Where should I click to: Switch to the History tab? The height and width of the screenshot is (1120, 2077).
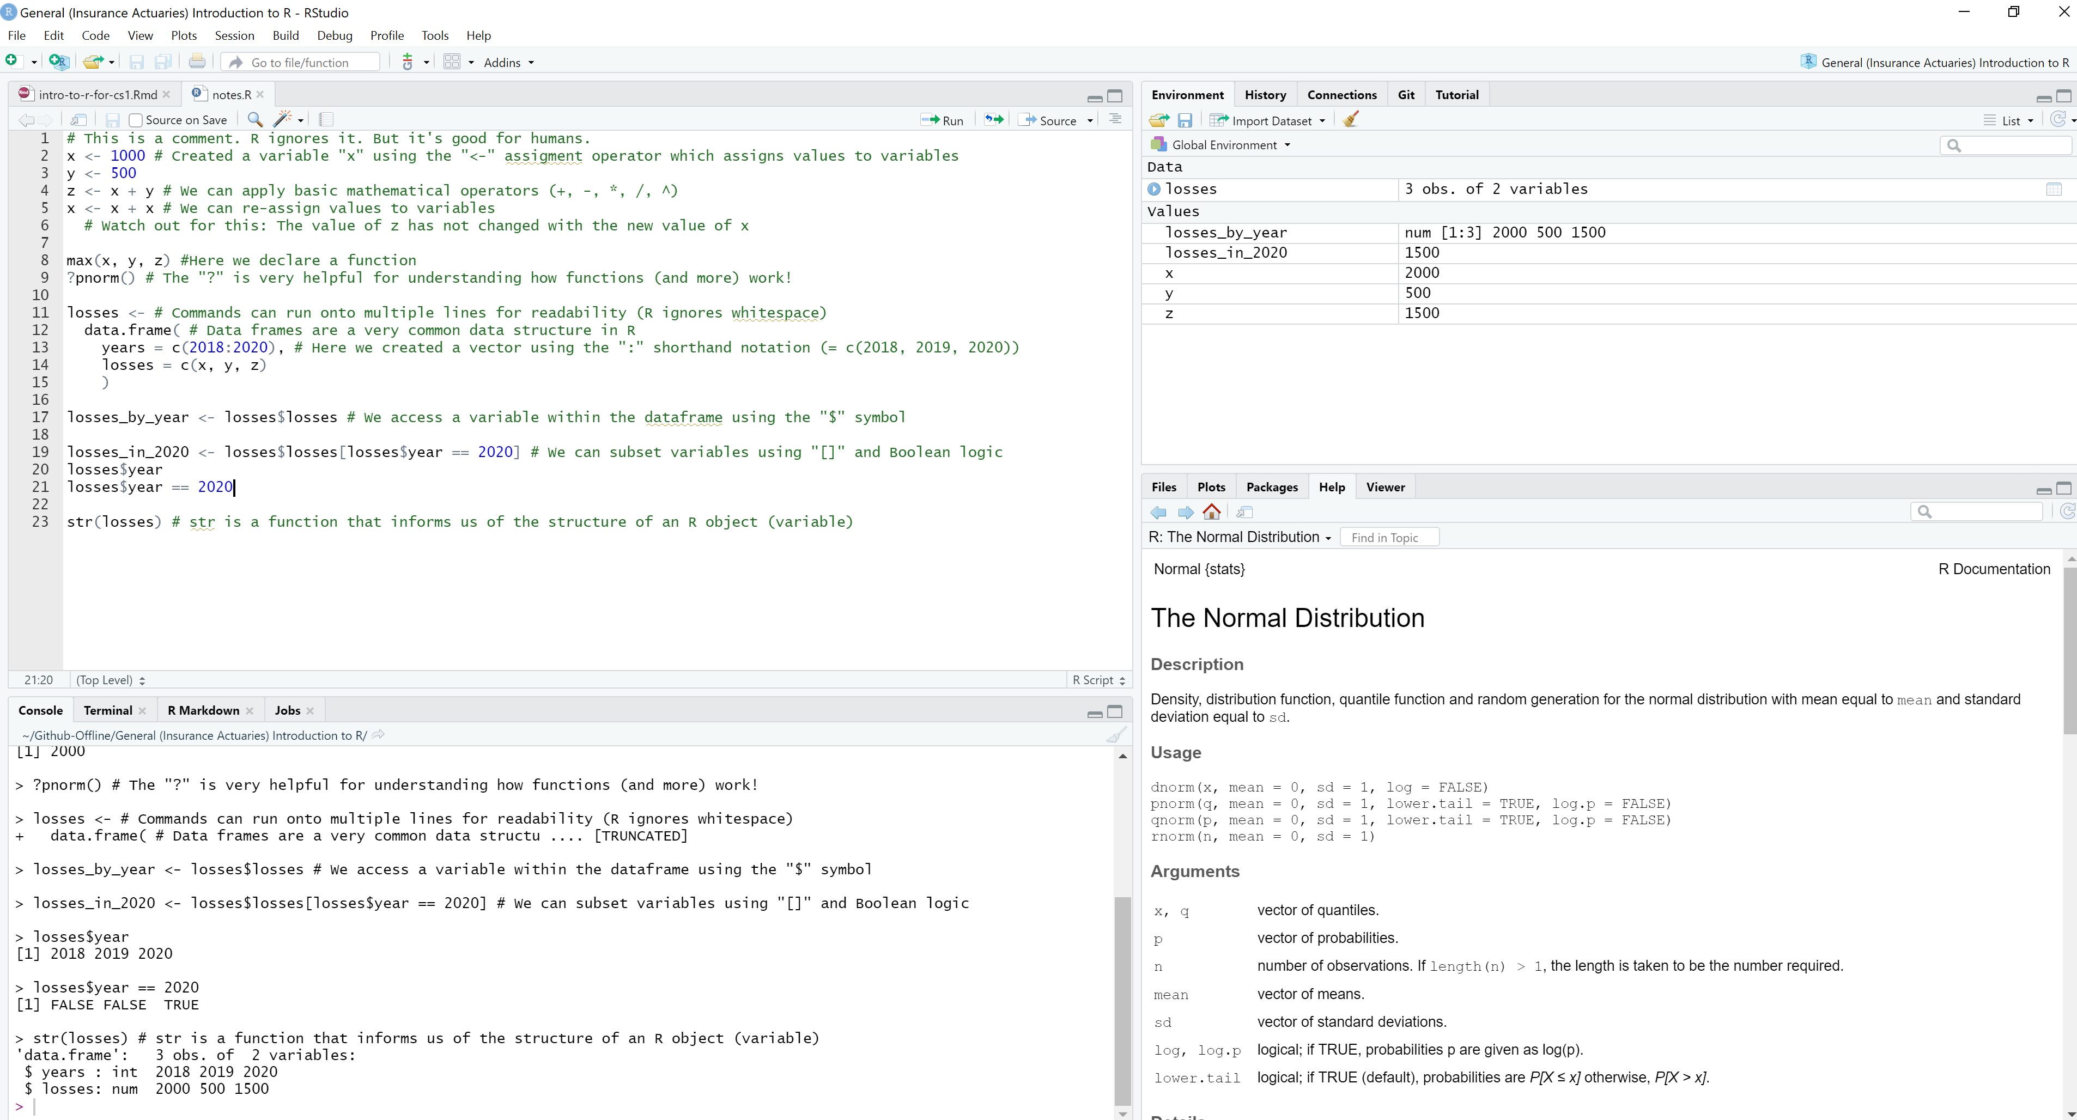1265,94
